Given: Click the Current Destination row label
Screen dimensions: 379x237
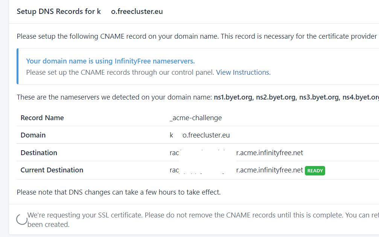Looking at the screenshot, I should pos(52,170).
